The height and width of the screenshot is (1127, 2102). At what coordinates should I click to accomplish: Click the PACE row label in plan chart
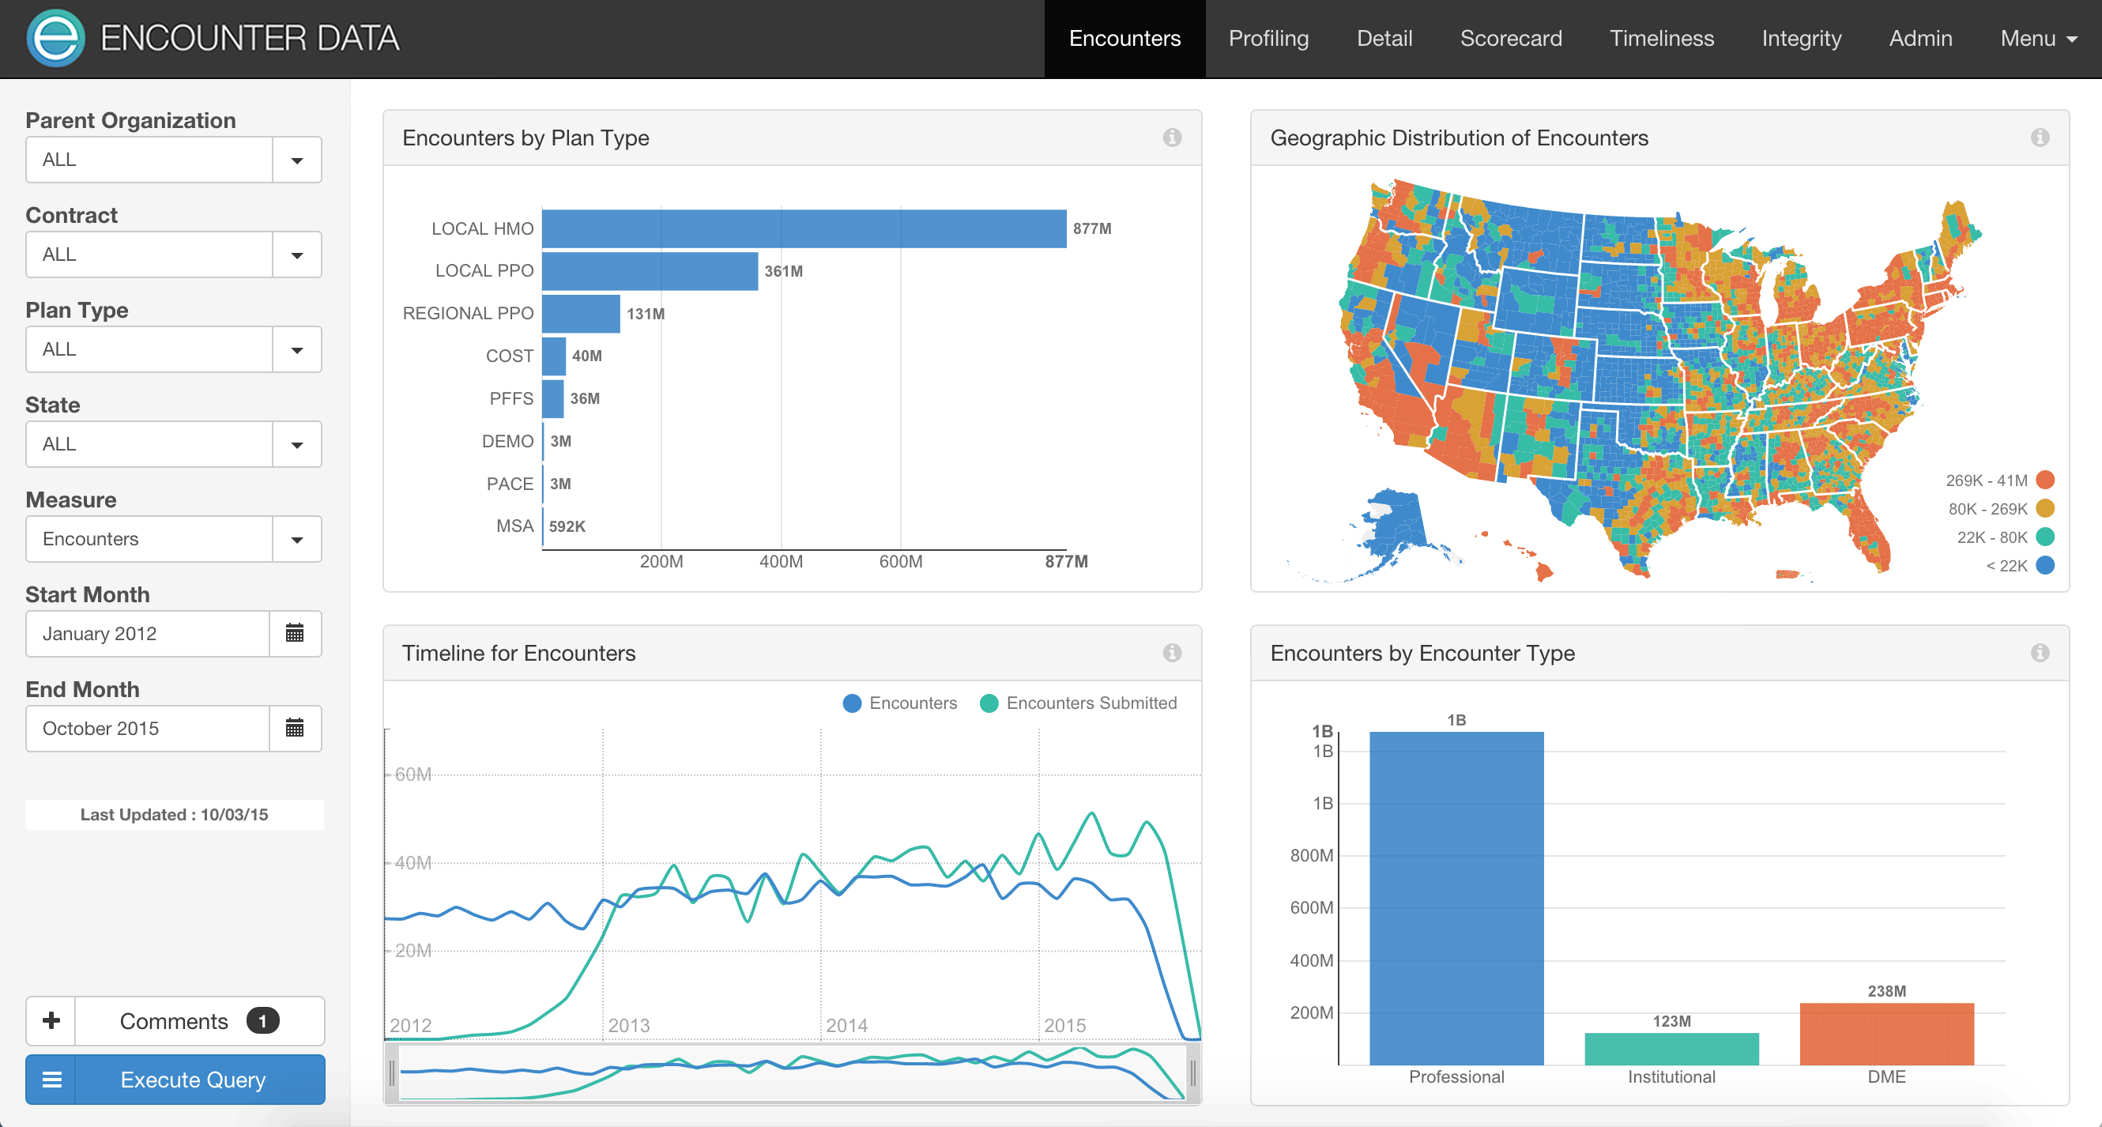(x=510, y=484)
